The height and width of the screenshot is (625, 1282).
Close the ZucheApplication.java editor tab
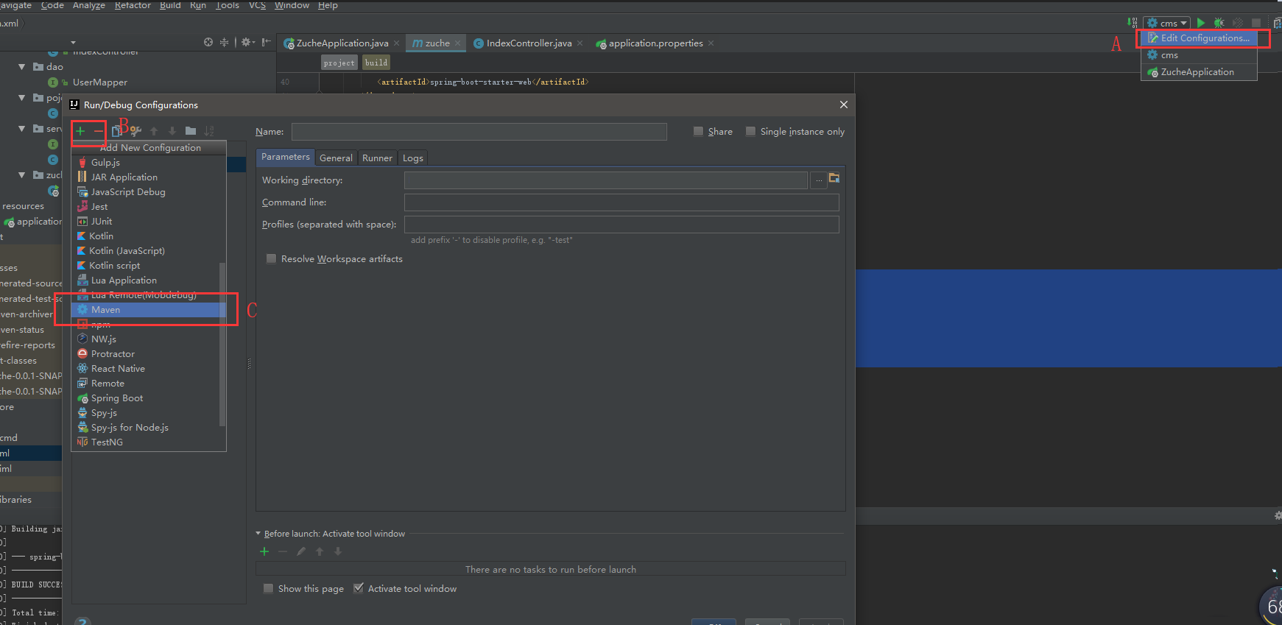(x=396, y=43)
